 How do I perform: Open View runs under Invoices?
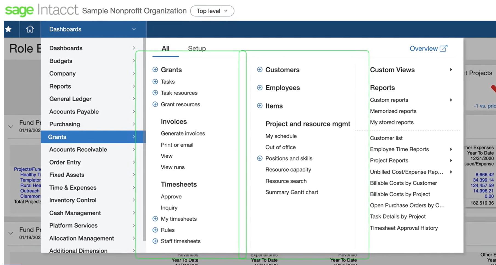(x=173, y=167)
